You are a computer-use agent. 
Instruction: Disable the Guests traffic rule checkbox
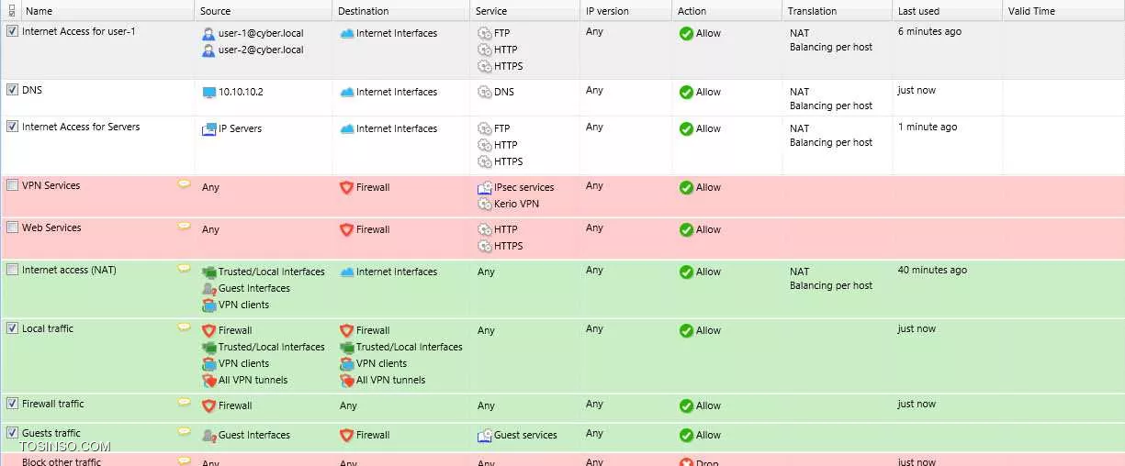coord(12,433)
